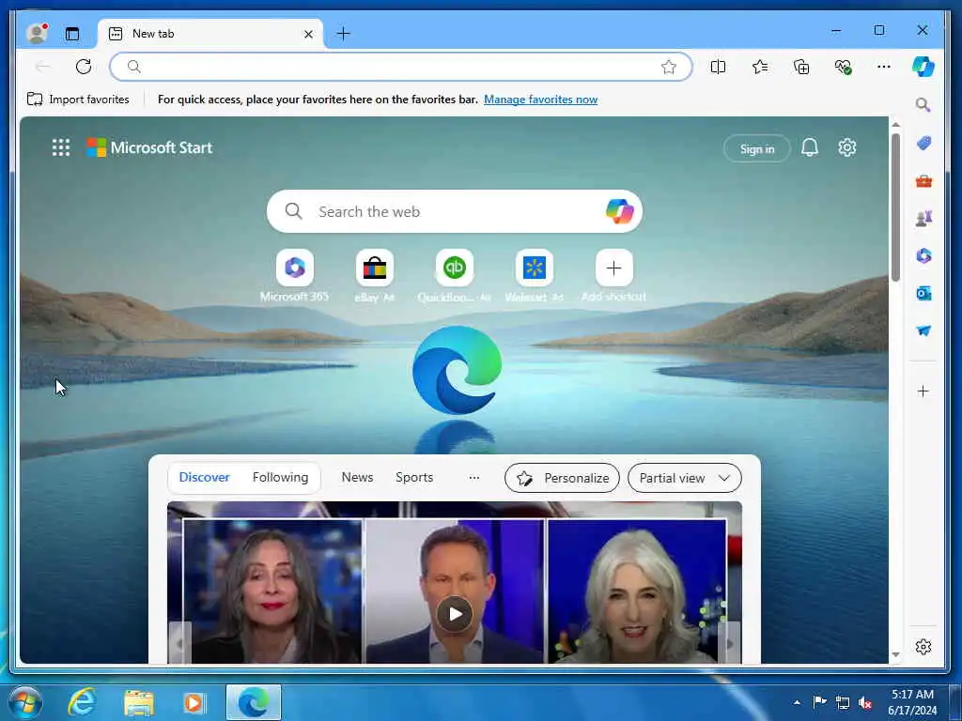Go to next carousel slide

(729, 643)
